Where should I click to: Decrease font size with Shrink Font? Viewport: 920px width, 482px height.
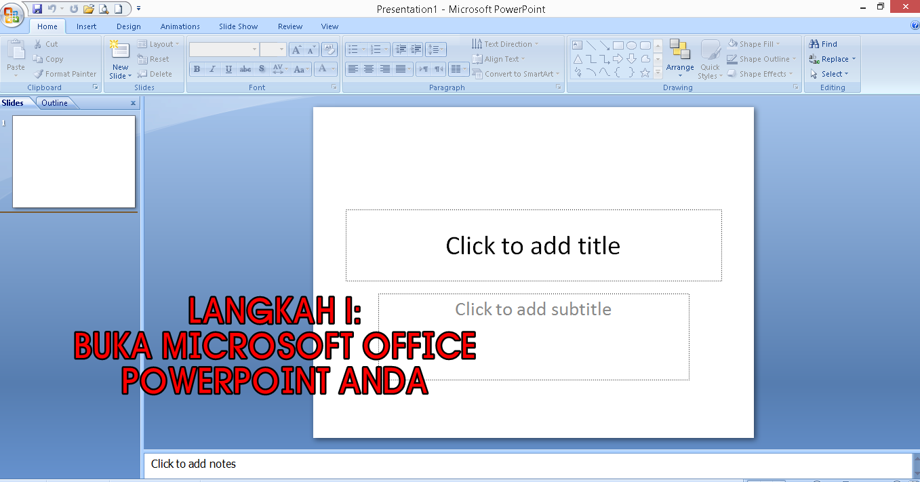click(x=311, y=49)
